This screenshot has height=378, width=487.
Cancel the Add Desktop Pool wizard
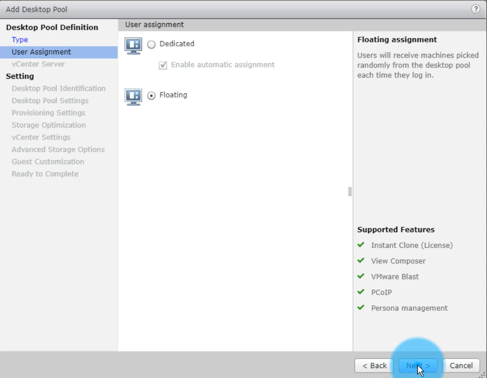click(x=461, y=366)
